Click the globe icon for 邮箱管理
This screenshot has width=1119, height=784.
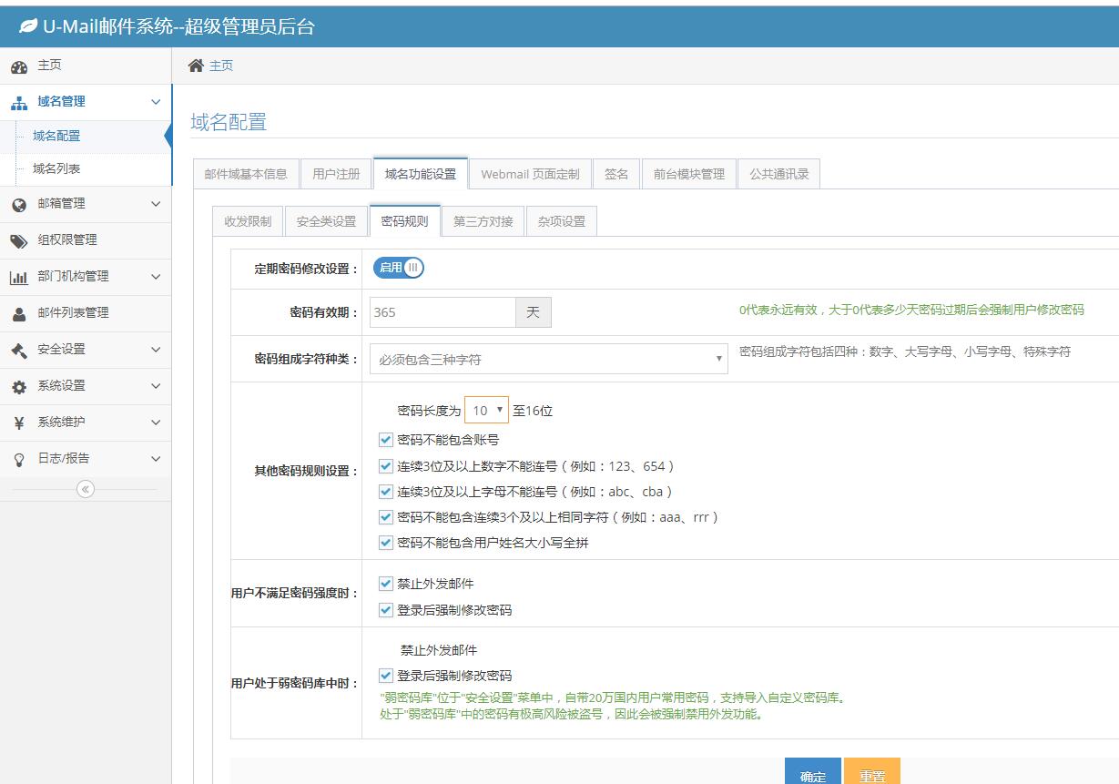18,205
